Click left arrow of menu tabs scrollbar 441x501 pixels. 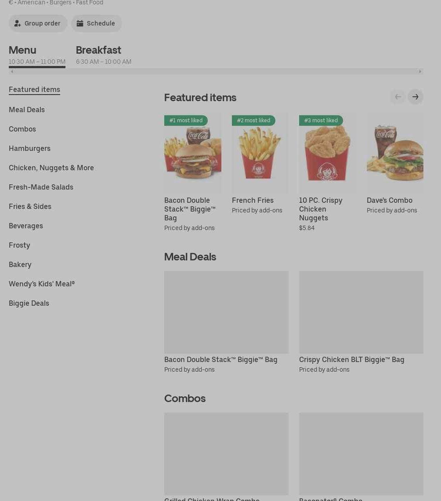click(x=12, y=72)
